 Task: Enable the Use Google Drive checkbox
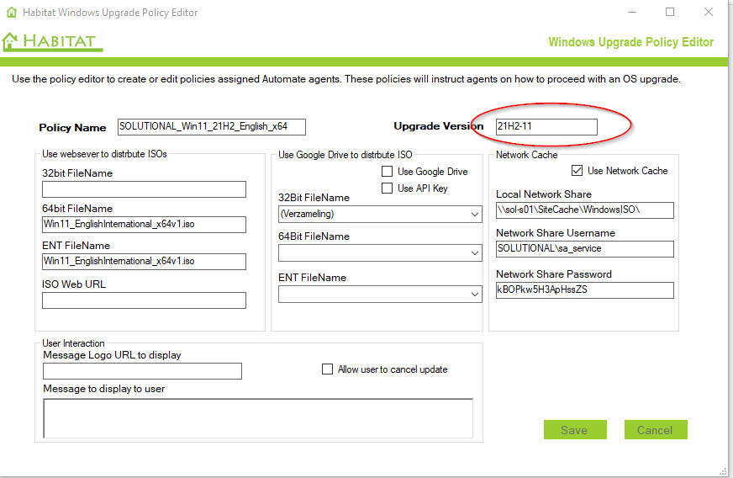coord(388,172)
